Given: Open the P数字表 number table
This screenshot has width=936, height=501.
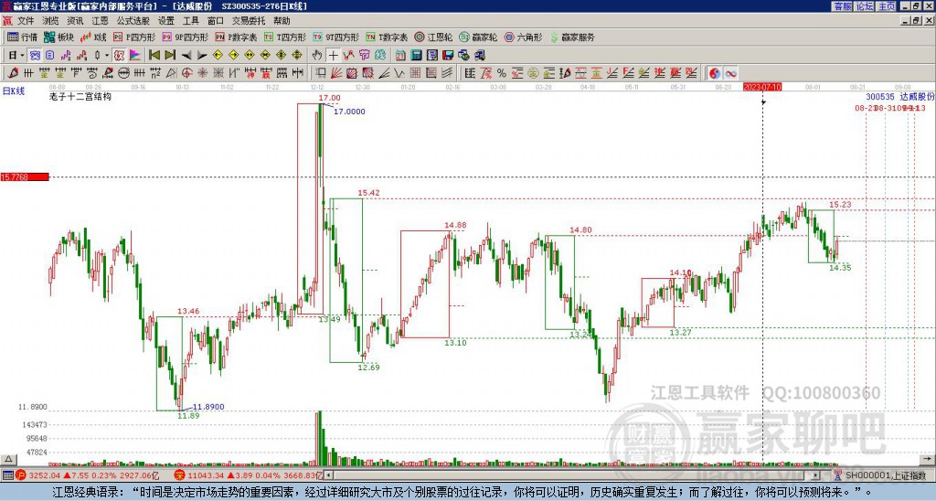Looking at the screenshot, I should 237,37.
